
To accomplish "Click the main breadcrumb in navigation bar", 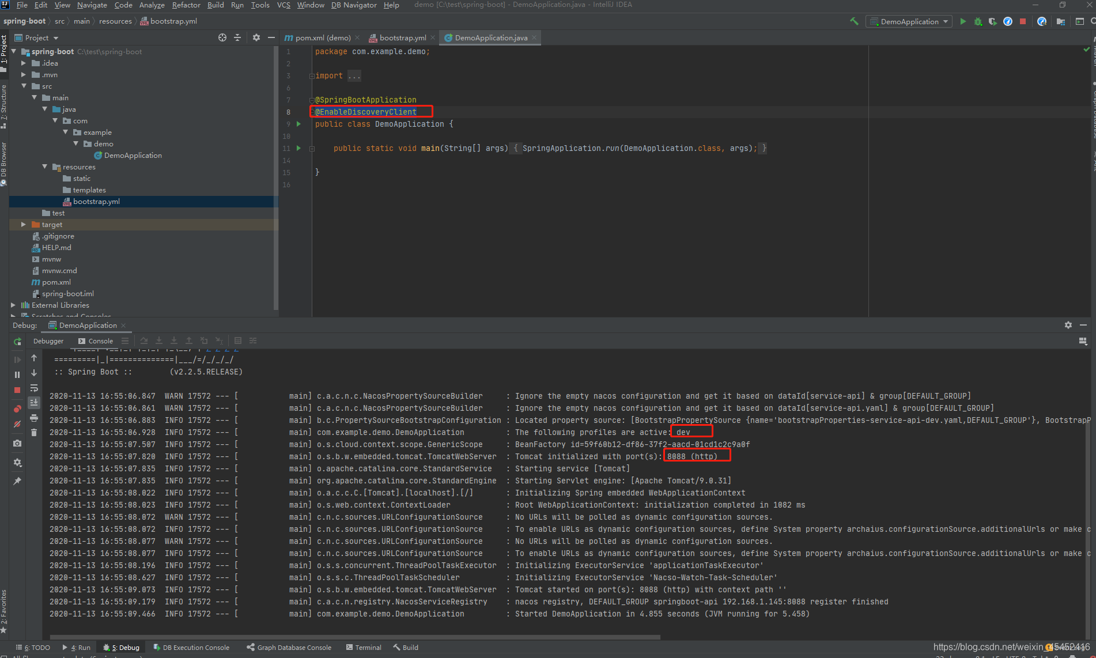I will click(82, 21).
